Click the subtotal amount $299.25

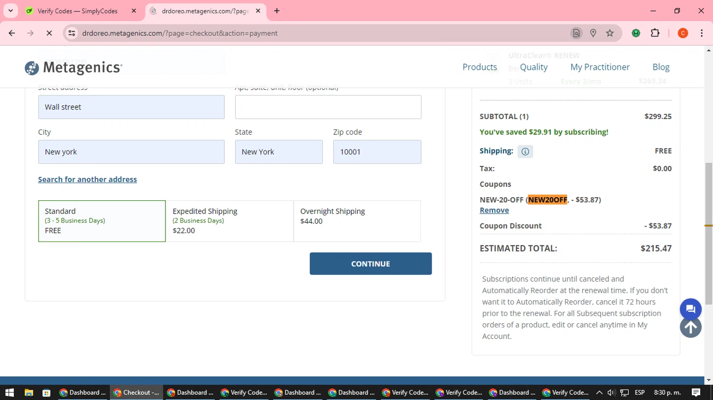[658, 116]
